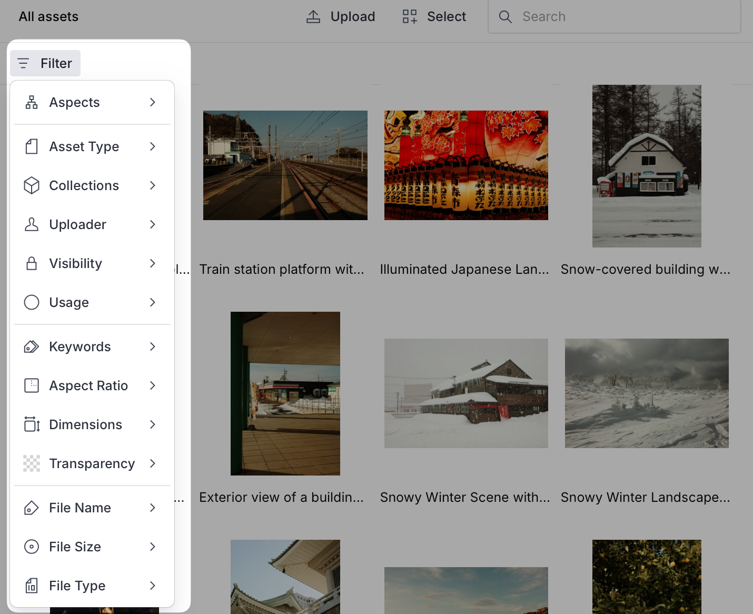The image size is (753, 614).
Task: Click the File Size disc icon
Action: [32, 547]
